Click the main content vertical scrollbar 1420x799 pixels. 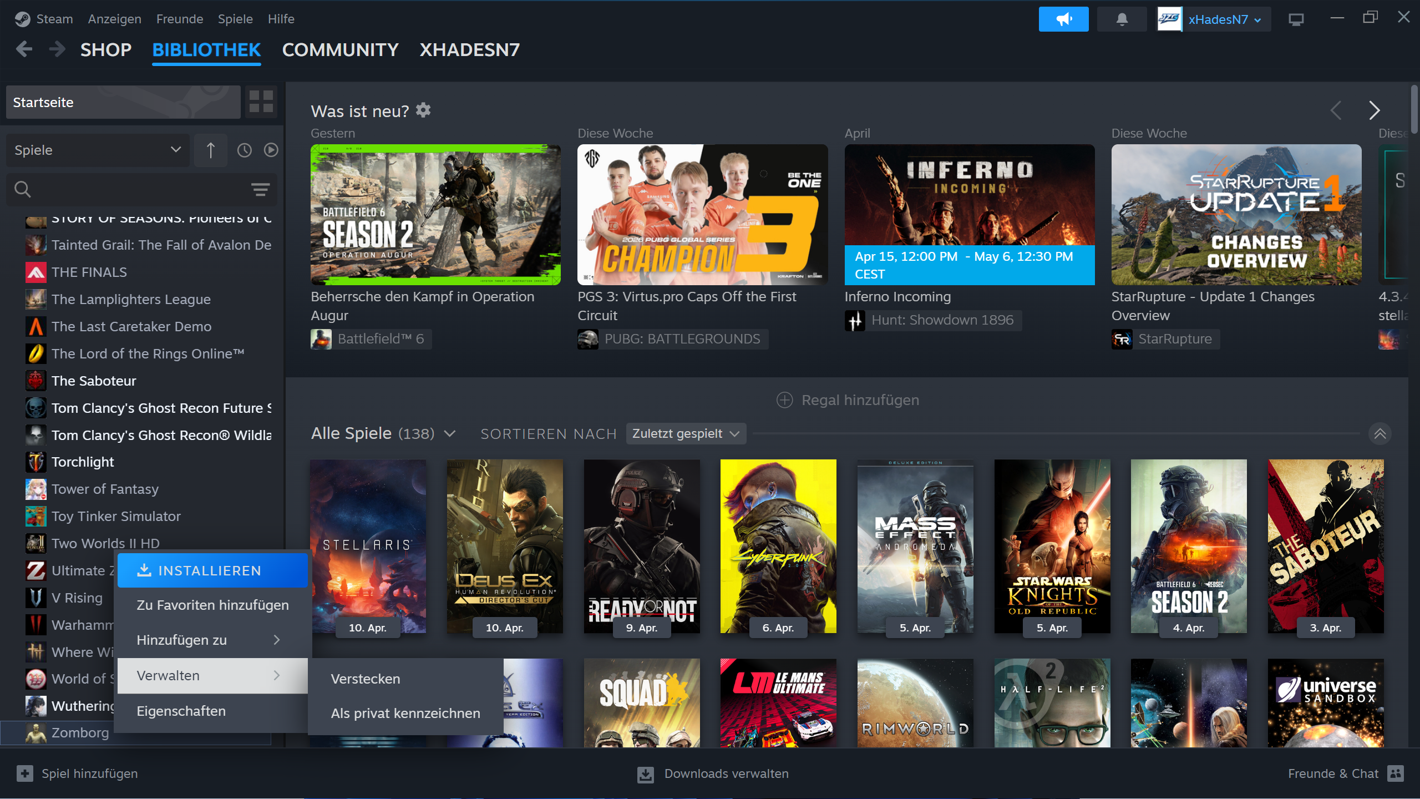coord(1414,110)
